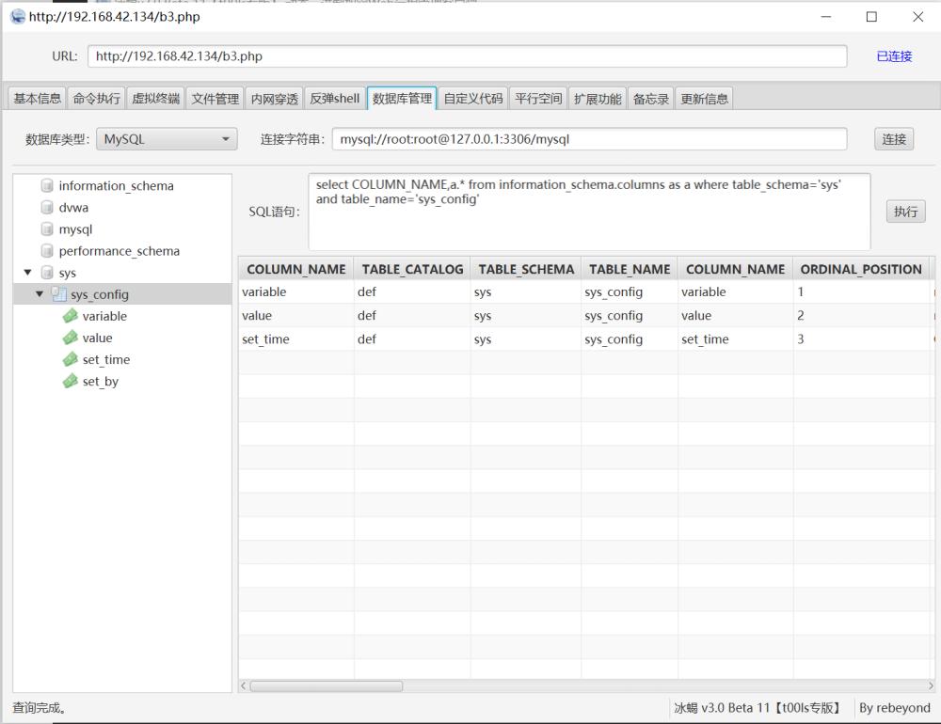Image resolution: width=941 pixels, height=724 pixels.
Task: Click the performance_schema database icon
Action: 47,251
